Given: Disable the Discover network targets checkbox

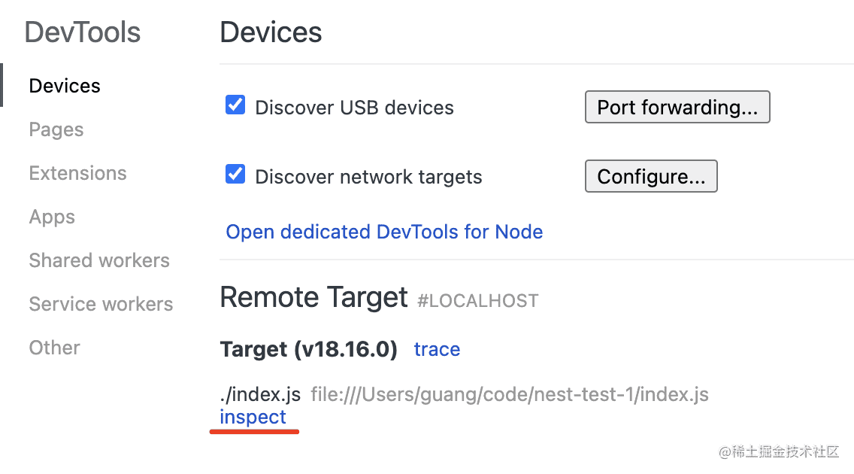Looking at the screenshot, I should 235,175.
